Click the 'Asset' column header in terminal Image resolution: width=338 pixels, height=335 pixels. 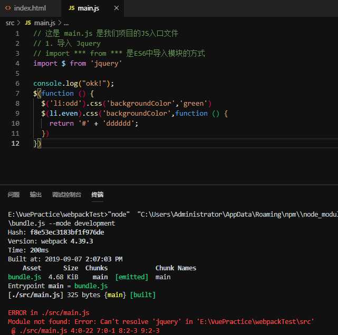click(x=32, y=268)
